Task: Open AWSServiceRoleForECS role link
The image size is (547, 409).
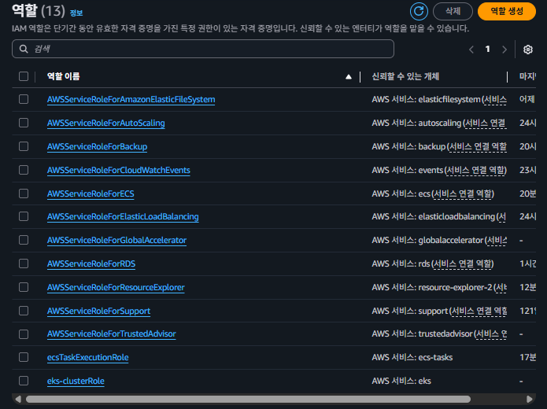Action: [91, 193]
